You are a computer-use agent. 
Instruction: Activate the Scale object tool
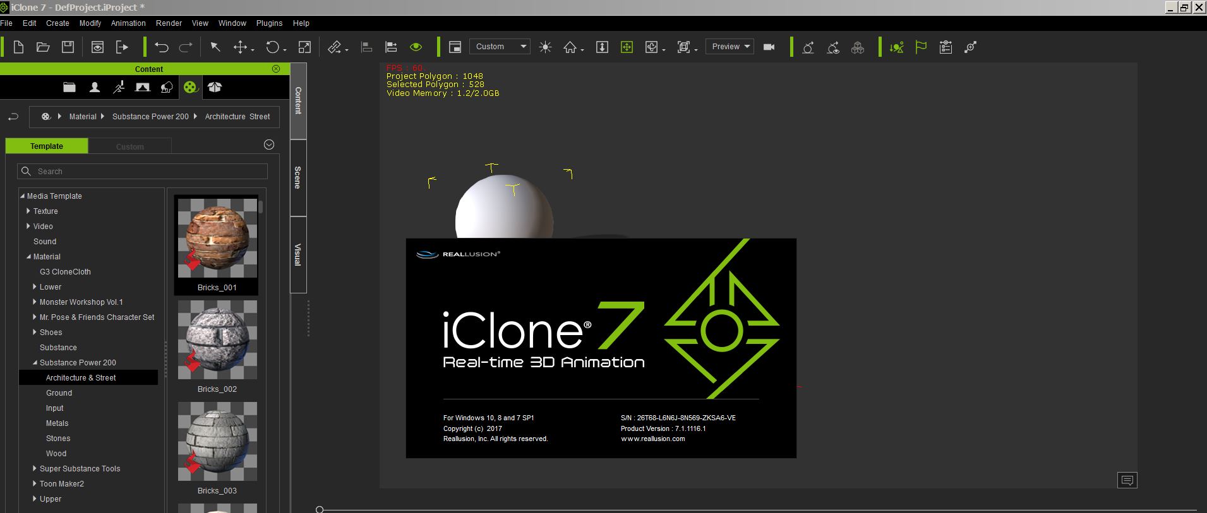pyautogui.click(x=304, y=47)
